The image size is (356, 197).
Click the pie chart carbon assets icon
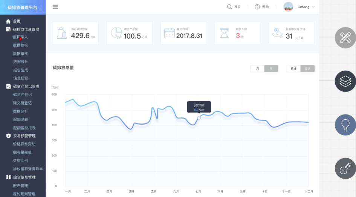[116, 33]
